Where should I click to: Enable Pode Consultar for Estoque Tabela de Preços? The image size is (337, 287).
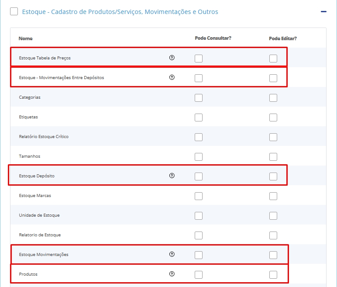click(199, 59)
